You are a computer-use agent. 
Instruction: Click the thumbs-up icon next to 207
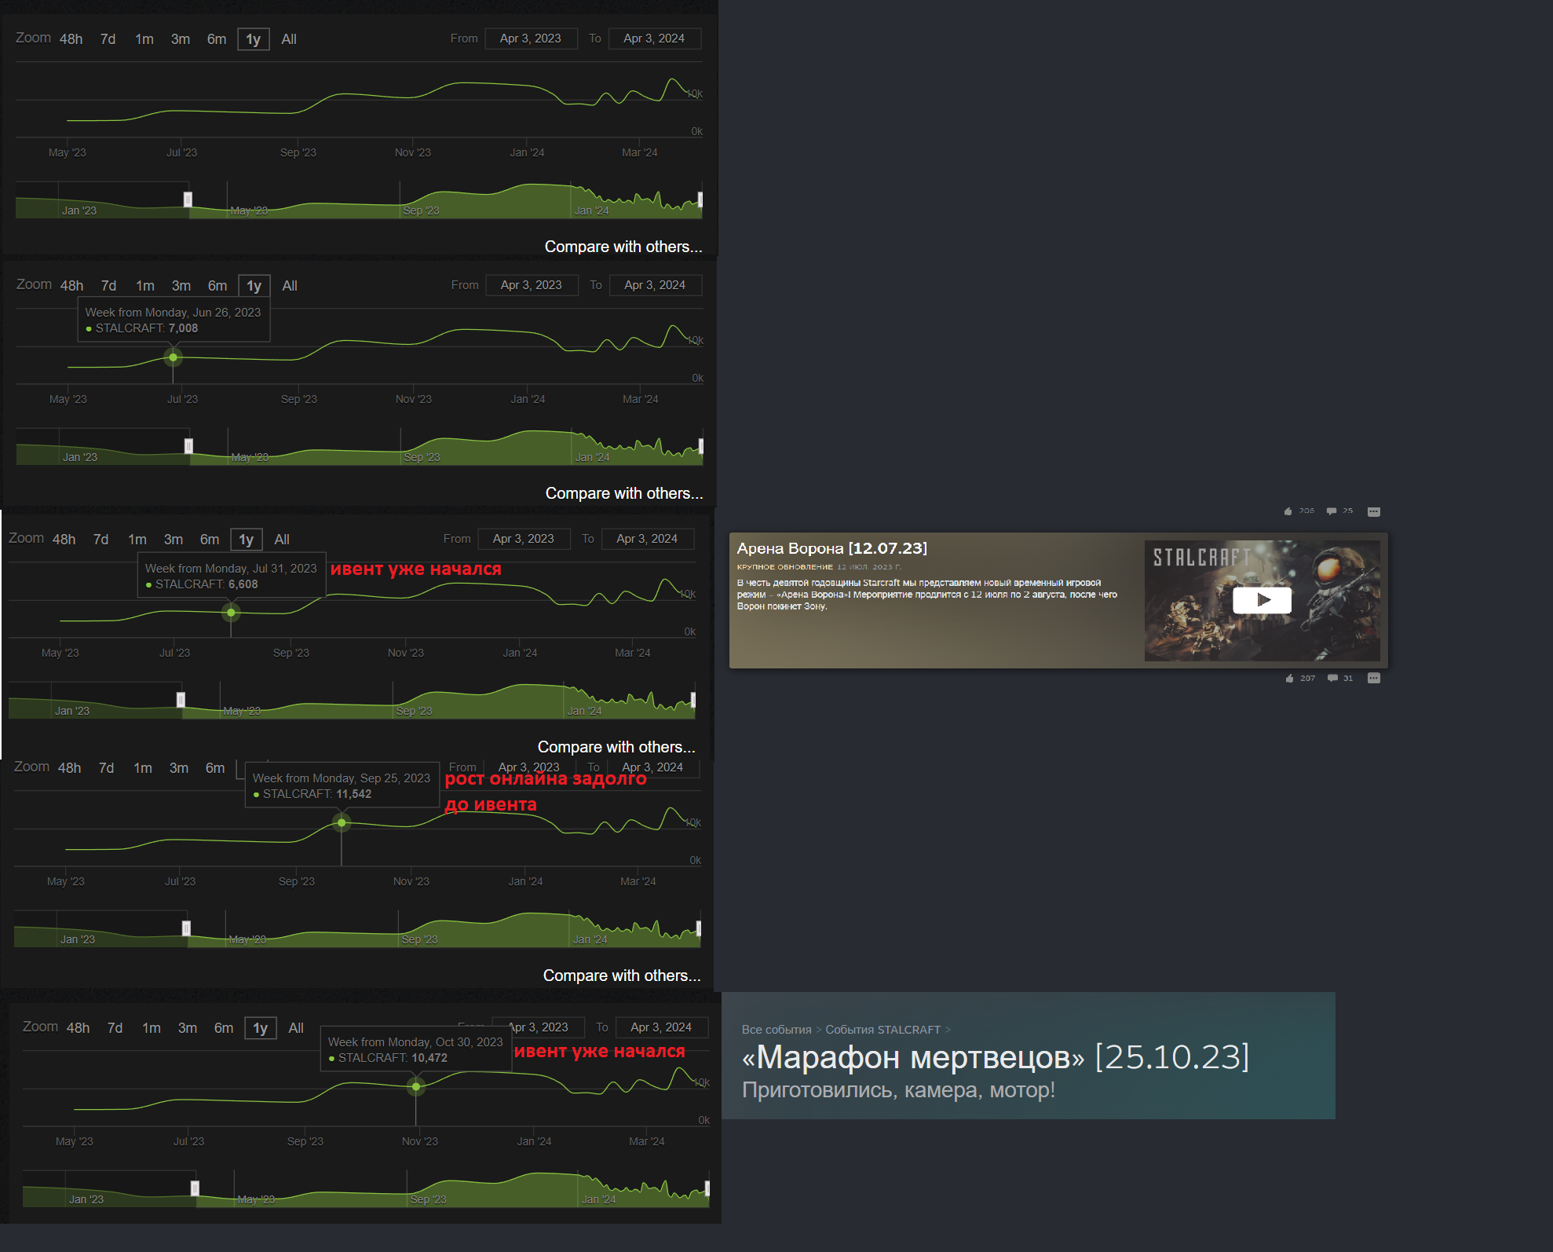pyautogui.click(x=1289, y=678)
